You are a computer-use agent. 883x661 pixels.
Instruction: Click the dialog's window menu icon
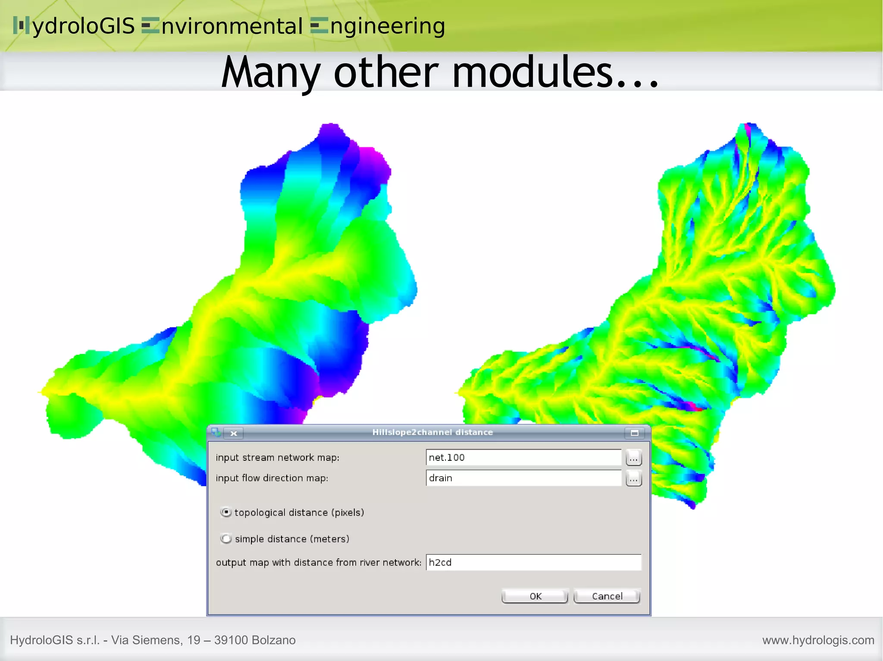click(x=216, y=432)
